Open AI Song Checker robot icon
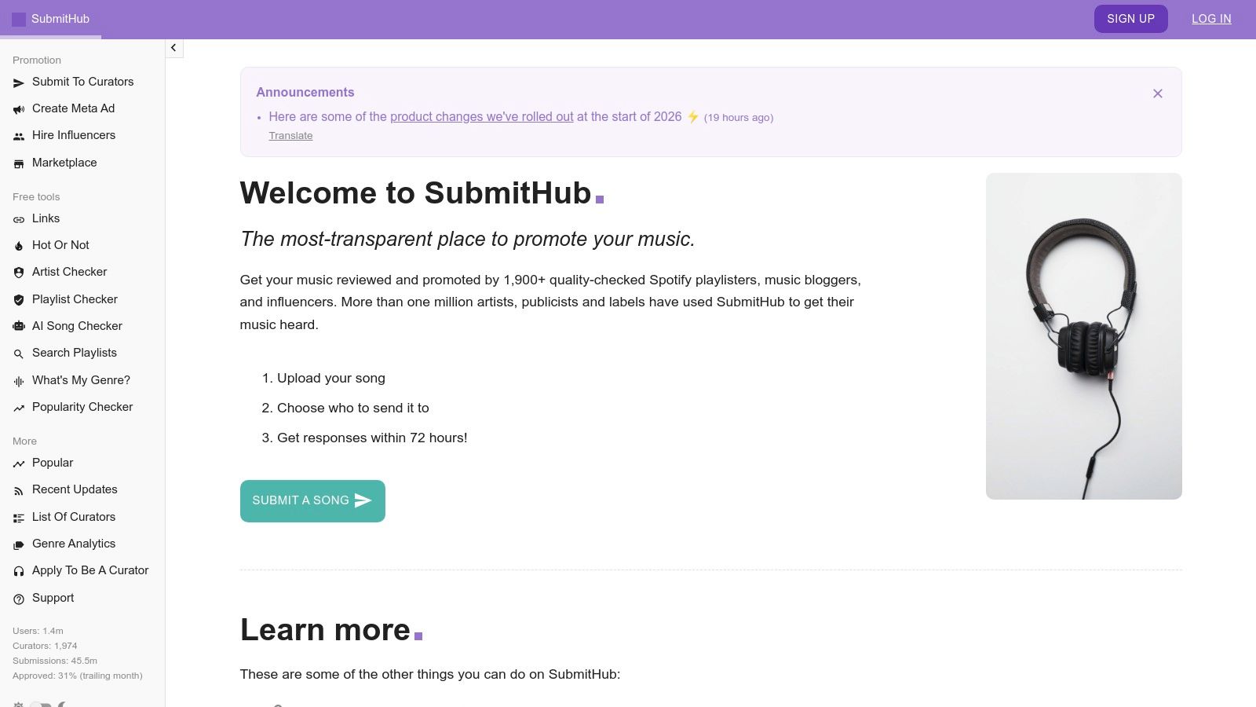 [x=19, y=326]
